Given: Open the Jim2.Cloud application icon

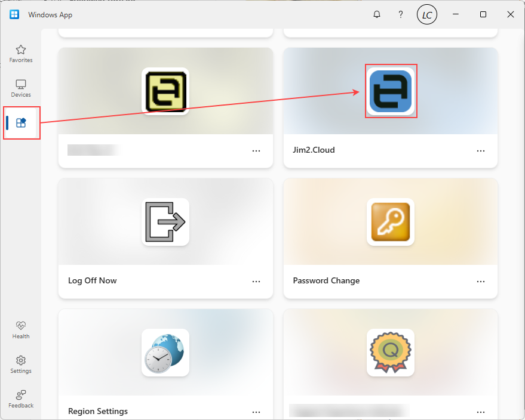Looking at the screenshot, I should coord(391,91).
